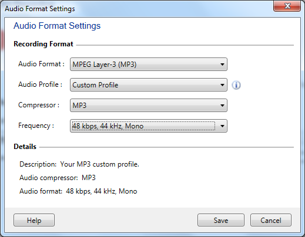Click the "Audio format: 48 kbps" detail line
The image size is (305, 237).
[x=78, y=191]
